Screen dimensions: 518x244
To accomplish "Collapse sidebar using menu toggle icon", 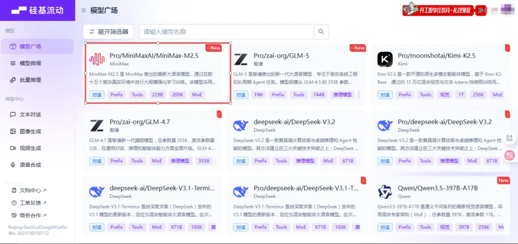I will (x=83, y=11).
